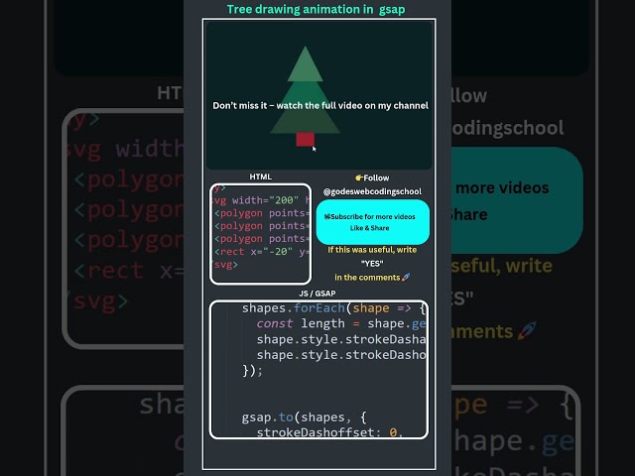This screenshot has height=476, width=635.
Task: Click the 'Follow' text with pointing hand
Action: point(372,178)
